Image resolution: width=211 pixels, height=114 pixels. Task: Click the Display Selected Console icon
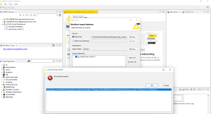click(x=194, y=89)
